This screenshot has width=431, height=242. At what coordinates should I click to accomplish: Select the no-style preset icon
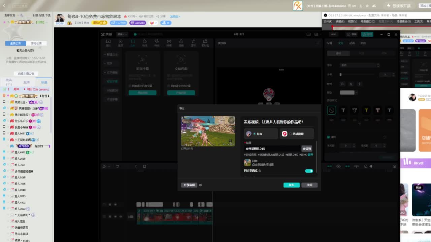(x=331, y=110)
